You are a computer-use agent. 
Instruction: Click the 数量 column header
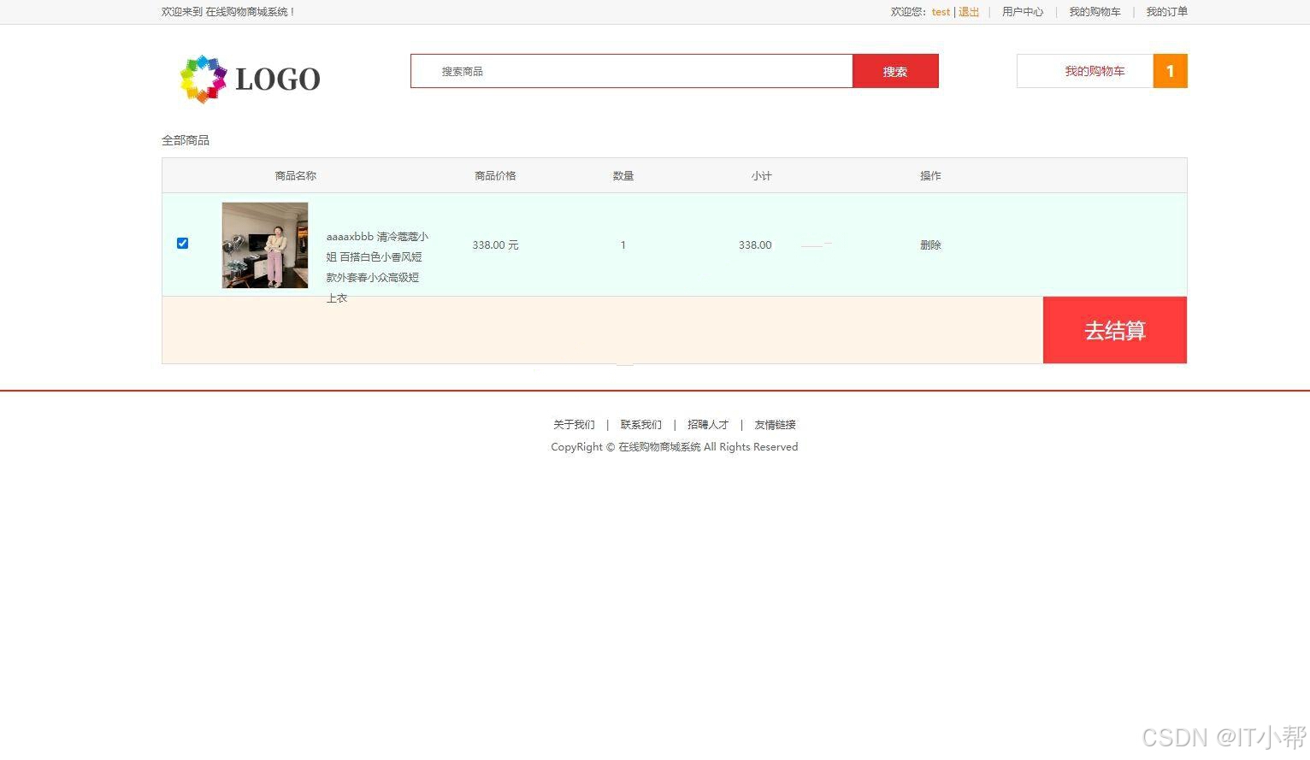[623, 176]
